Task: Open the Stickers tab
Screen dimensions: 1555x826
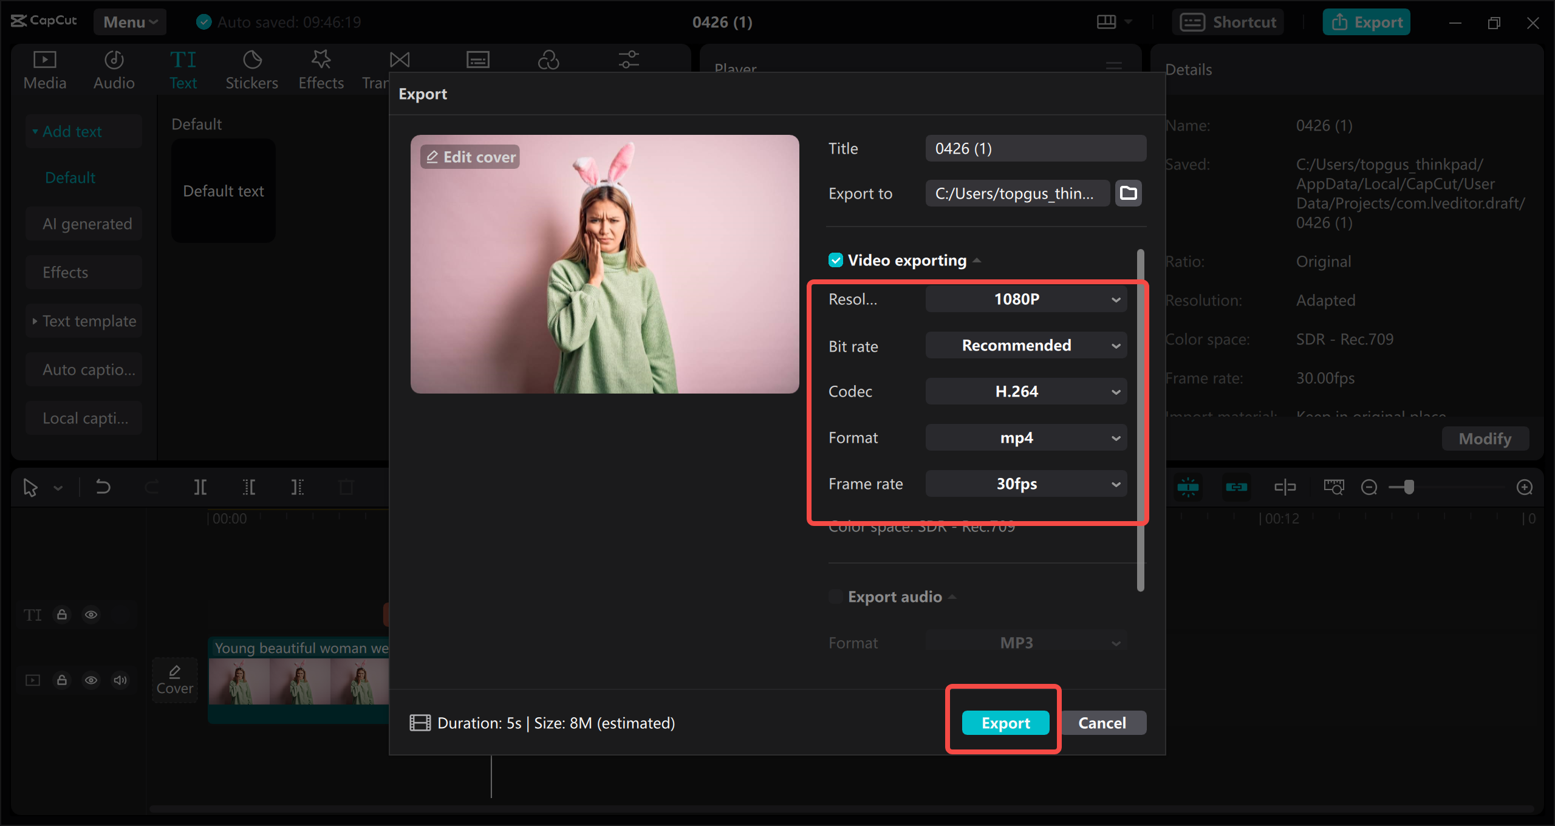Action: click(x=251, y=70)
